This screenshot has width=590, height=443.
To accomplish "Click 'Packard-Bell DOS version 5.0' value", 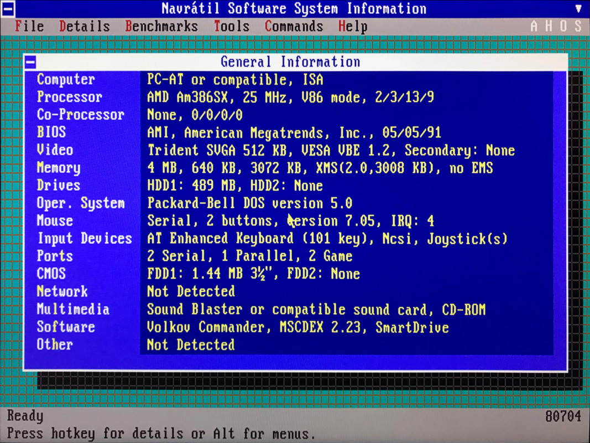I will [250, 204].
